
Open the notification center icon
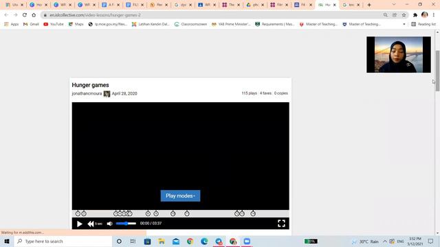pos(431,242)
